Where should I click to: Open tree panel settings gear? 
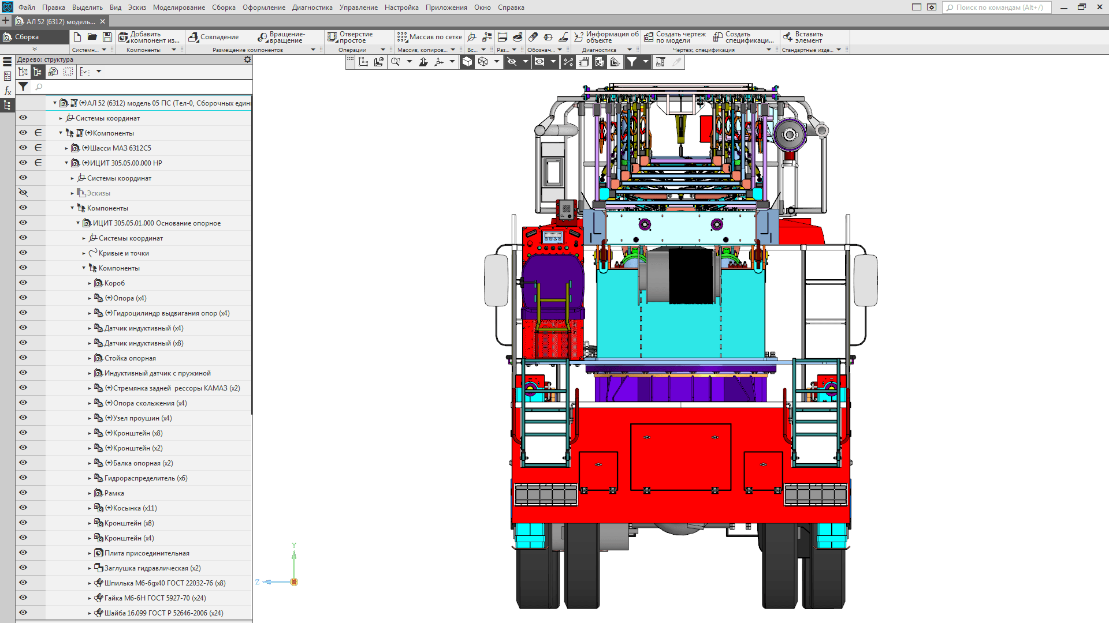(x=247, y=59)
